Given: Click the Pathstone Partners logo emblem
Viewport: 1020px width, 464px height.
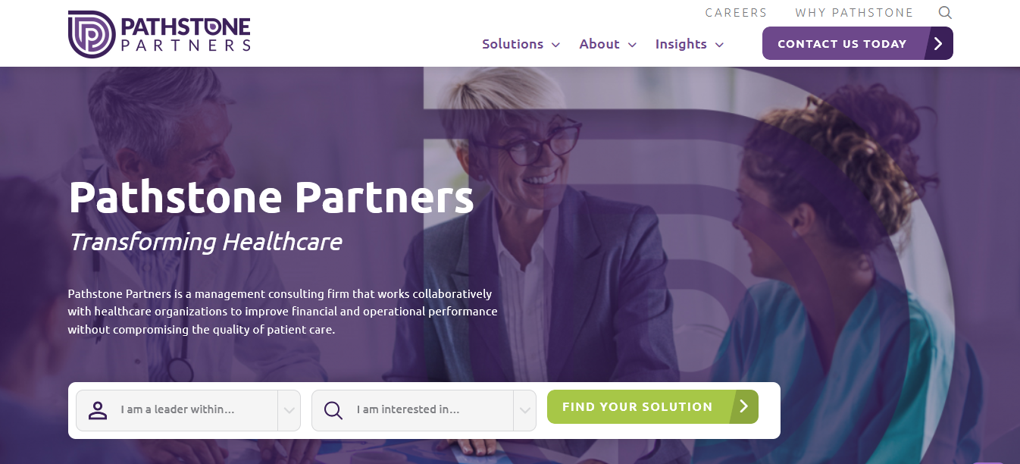Looking at the screenshot, I should point(91,35).
